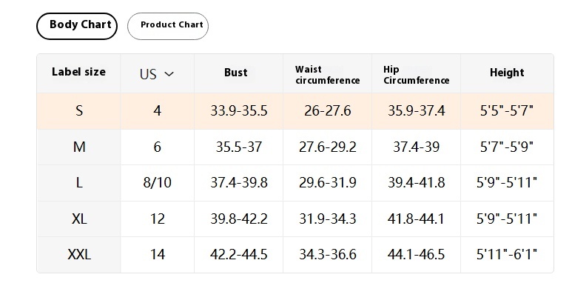Image resolution: width=572 pixels, height=303 pixels.
Task: Select the L label size row
Action: pyautogui.click(x=295, y=182)
